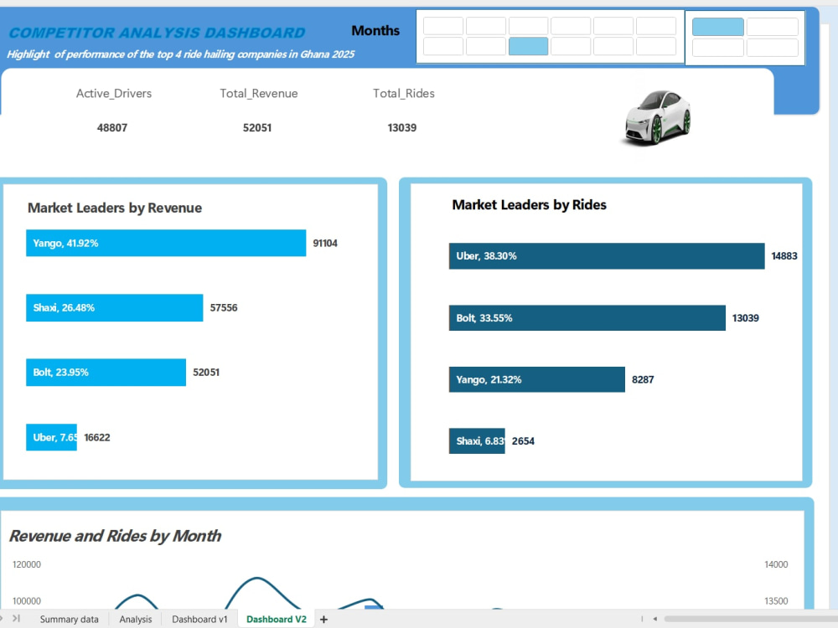This screenshot has height=628, width=838.
Task: Click the Total_Revenue KPI value 52051
Action: tap(257, 128)
